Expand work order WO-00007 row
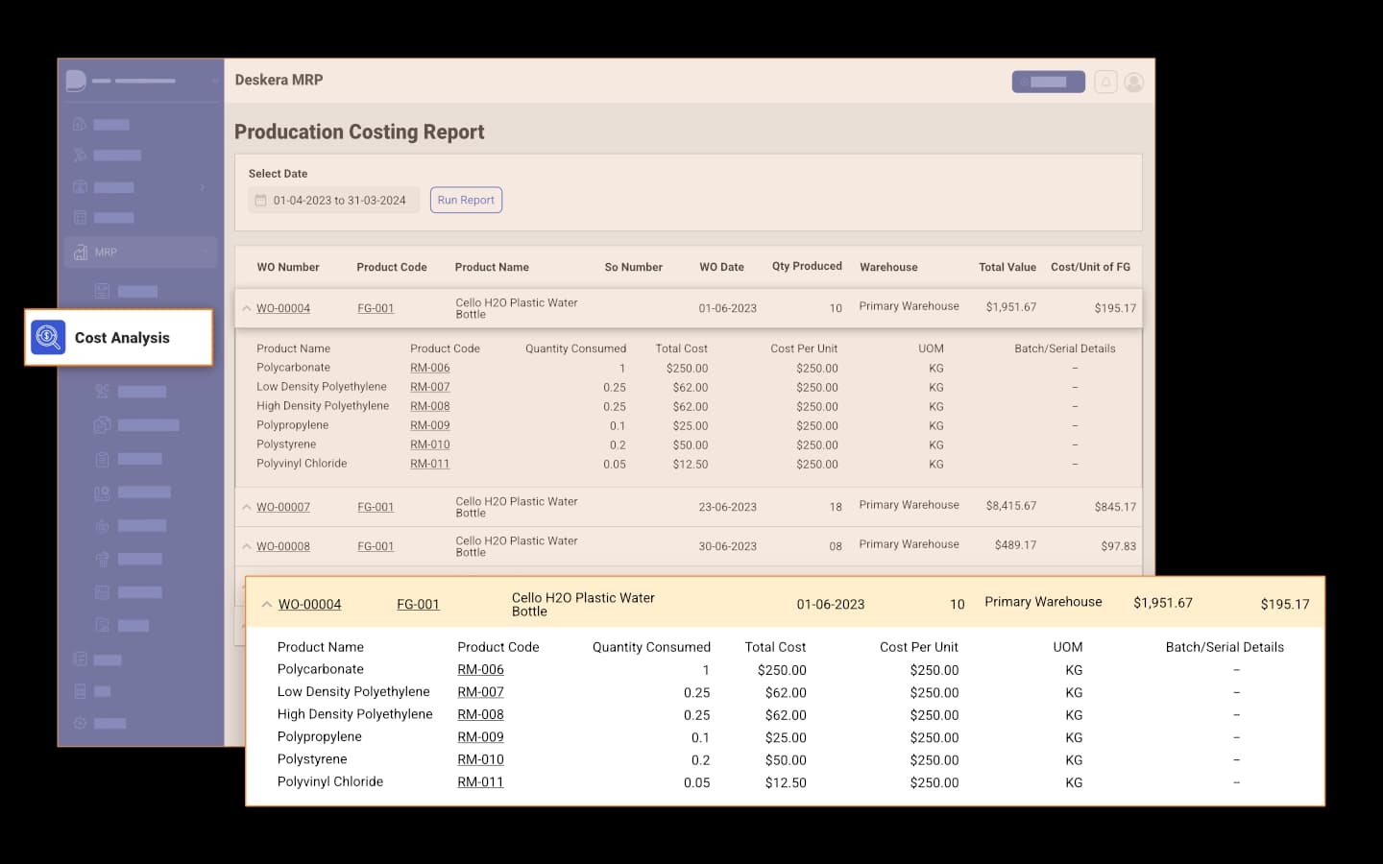 pos(247,507)
